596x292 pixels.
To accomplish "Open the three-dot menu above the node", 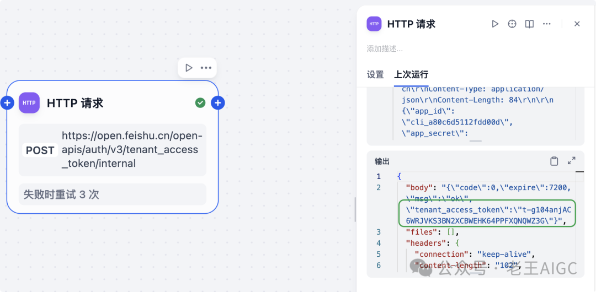I will (206, 68).
